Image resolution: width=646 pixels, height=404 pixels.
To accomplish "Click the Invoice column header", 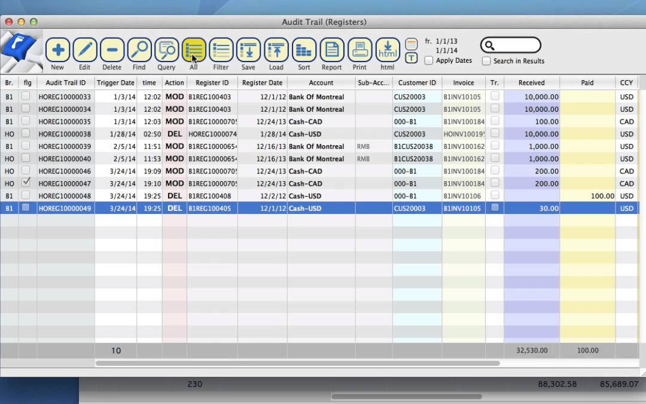I will pos(464,83).
